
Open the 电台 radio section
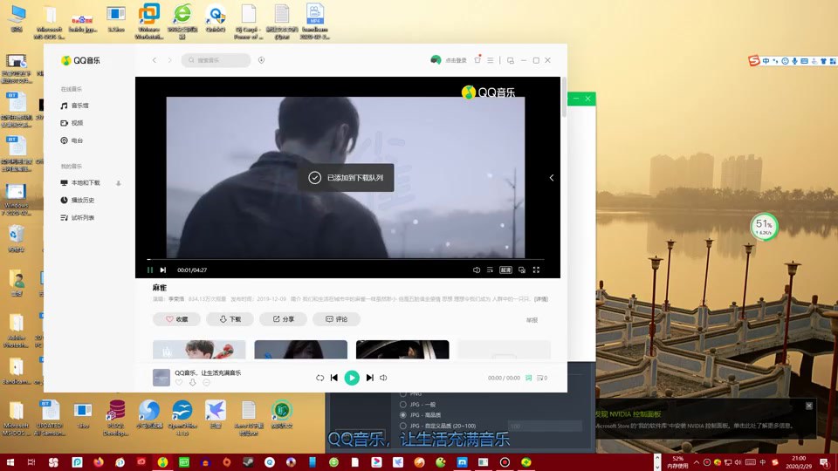coord(72,140)
